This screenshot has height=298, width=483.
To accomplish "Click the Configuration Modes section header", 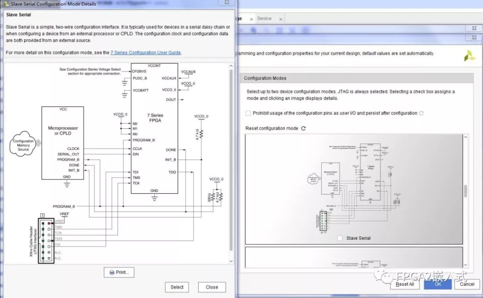I will 357,78.
